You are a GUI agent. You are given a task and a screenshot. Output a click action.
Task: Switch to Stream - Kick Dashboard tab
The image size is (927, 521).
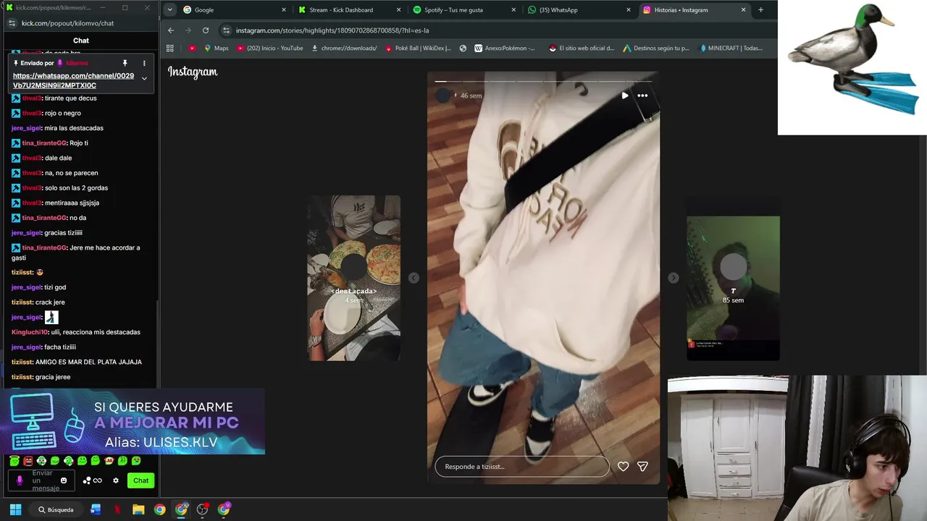click(350, 10)
